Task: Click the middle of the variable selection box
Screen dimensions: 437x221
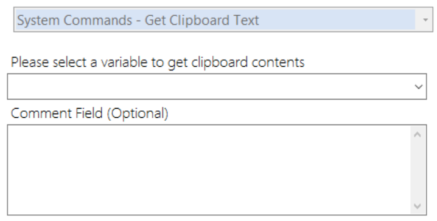Action: [217, 86]
